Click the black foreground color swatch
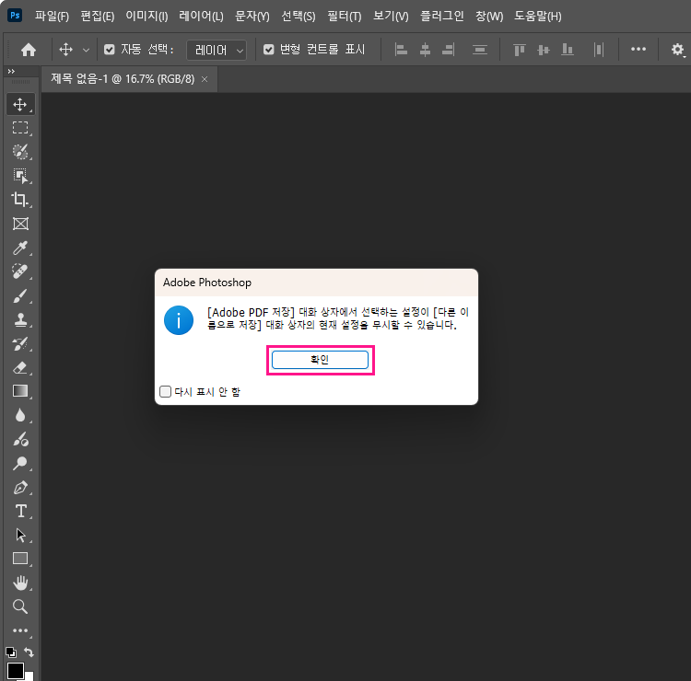 (15, 670)
